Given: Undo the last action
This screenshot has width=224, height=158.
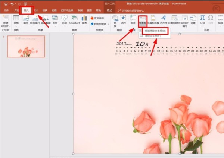Looking at the screenshot, I should [x=12, y=4].
